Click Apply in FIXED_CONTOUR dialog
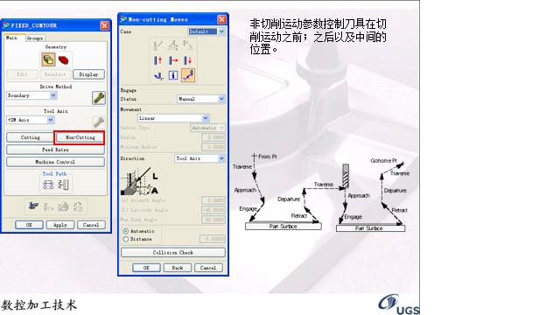560x315 pixels. (x=60, y=225)
